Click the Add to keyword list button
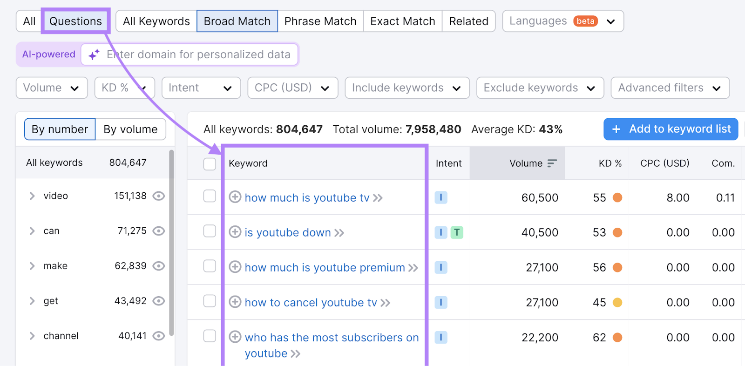Image resolution: width=745 pixels, height=366 pixels. coord(671,129)
